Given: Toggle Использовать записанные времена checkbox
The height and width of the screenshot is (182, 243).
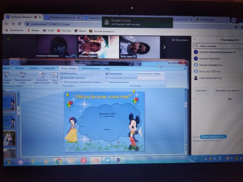Looking at the screenshot, I should point(62,82).
